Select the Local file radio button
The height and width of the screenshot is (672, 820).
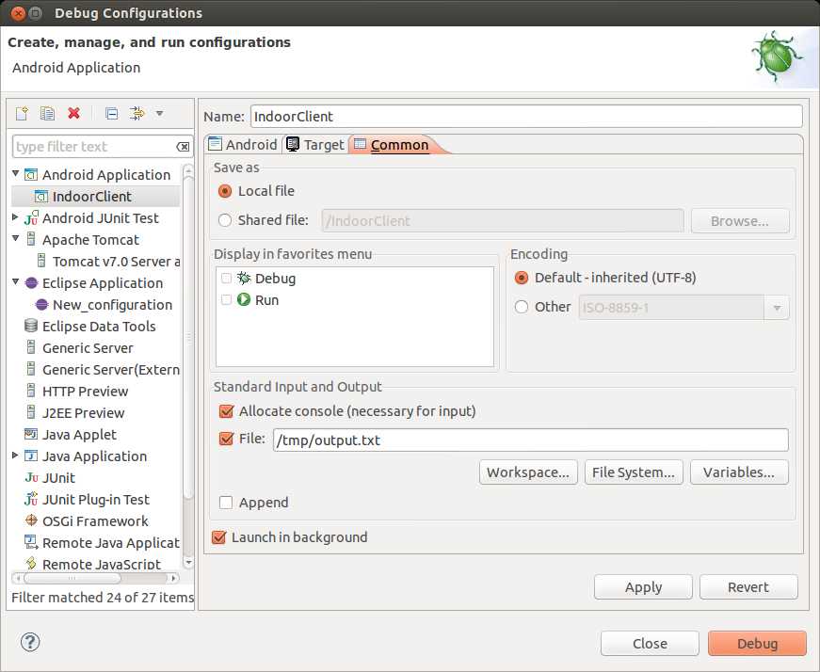tap(225, 191)
